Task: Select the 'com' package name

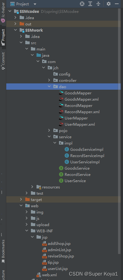Action: click(x=52, y=61)
